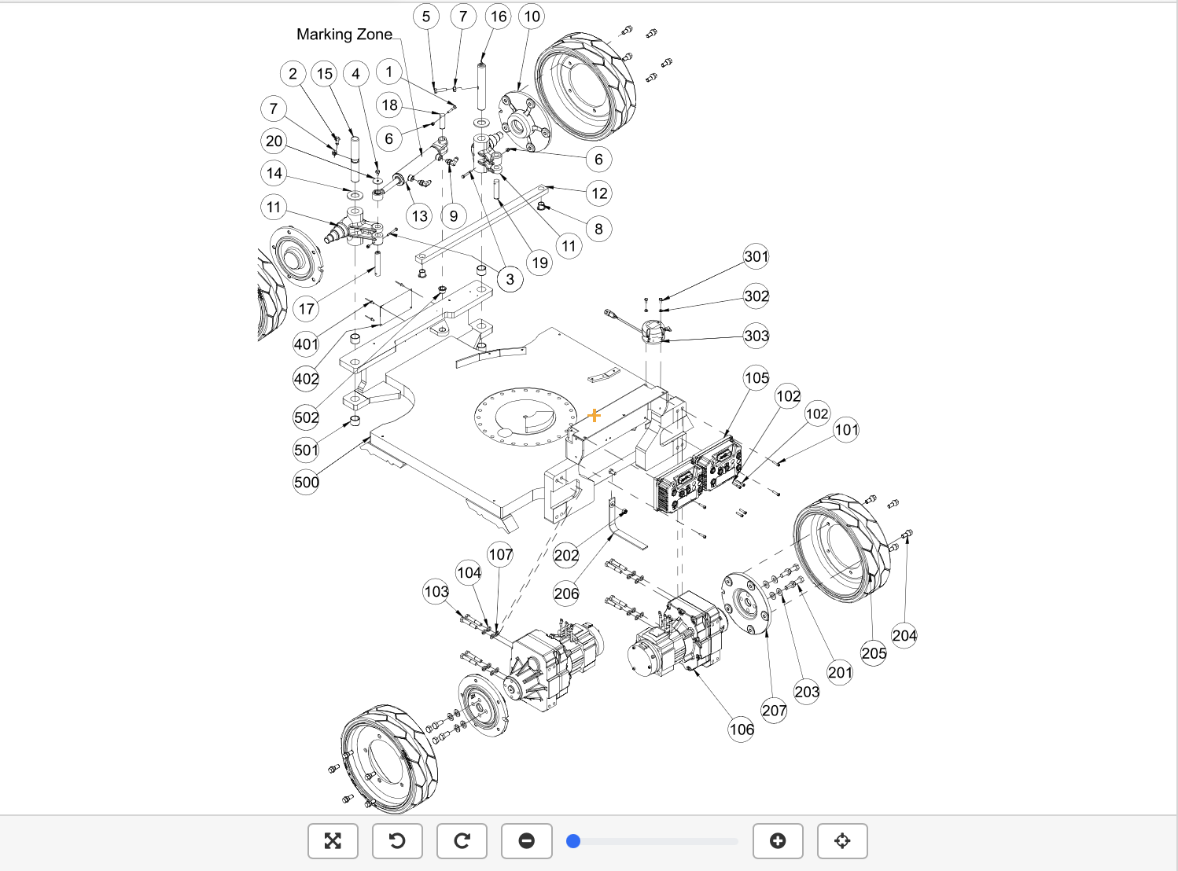Select callout 205 rear wheel
The image size is (1178, 871).
[x=874, y=653]
